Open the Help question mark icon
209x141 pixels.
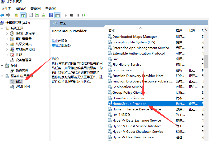(51, 15)
